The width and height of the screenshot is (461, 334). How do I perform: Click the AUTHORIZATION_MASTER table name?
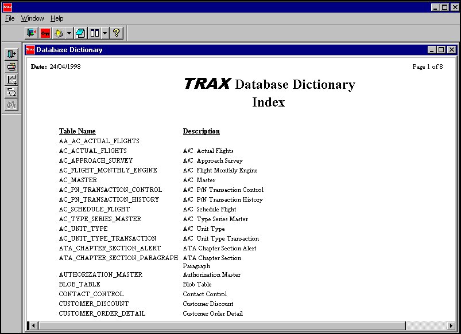click(x=100, y=275)
